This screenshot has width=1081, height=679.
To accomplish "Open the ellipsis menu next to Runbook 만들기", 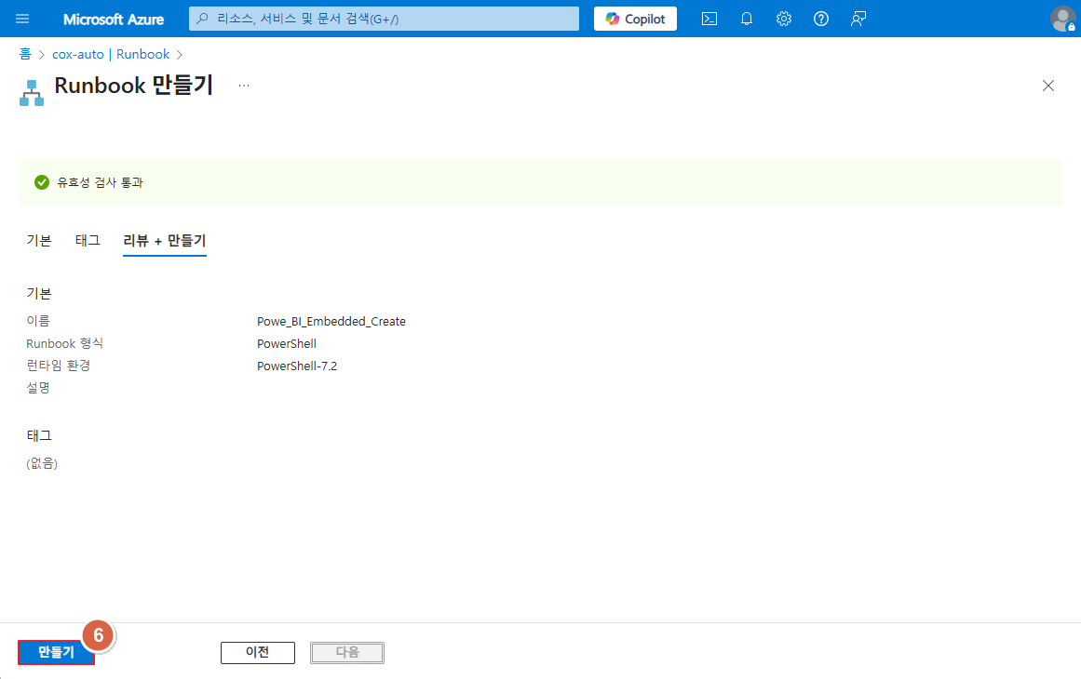I will point(244,86).
